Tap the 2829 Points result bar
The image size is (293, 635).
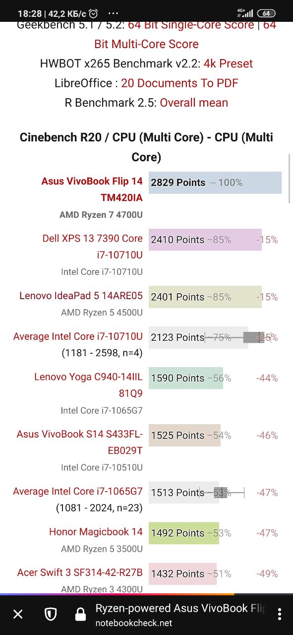215,183
